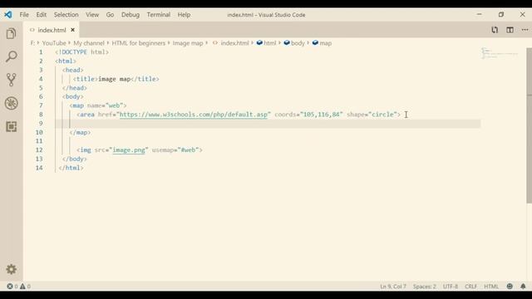
Task: Click the Image map folder breadcrumb
Action: pos(188,43)
